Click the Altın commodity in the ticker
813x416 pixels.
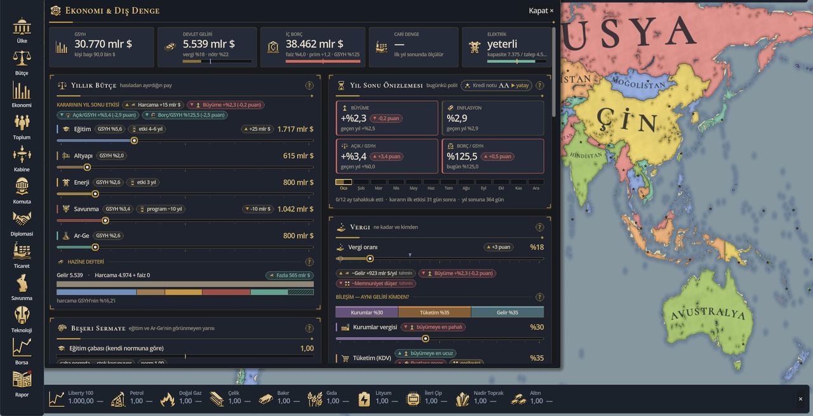(x=532, y=399)
